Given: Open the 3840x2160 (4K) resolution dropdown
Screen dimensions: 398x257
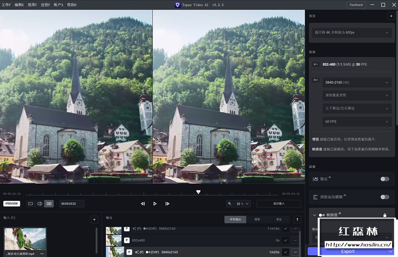Looking at the screenshot, I should pos(356,83).
